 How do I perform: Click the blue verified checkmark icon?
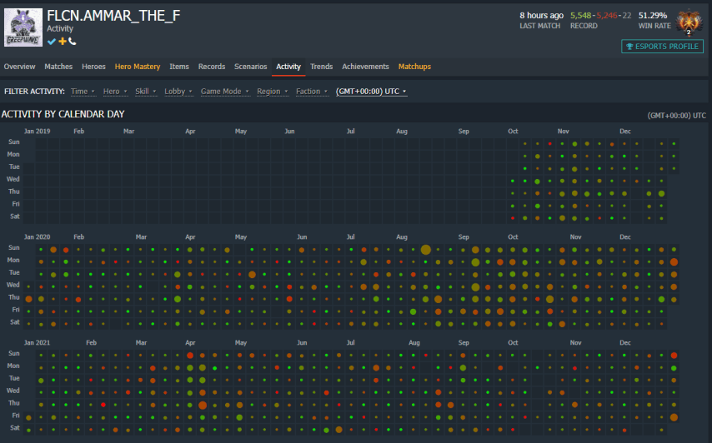[52, 41]
